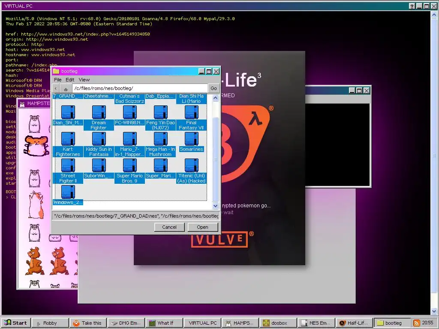439x329 pixels.
Task: Click the RSS feed tray icon
Action: 417,323
